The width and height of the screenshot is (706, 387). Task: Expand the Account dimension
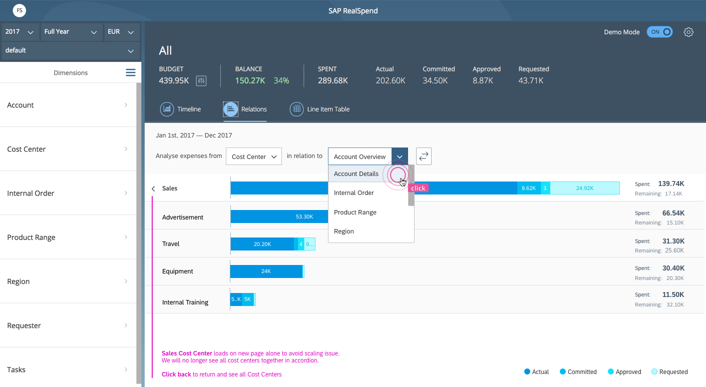click(68, 105)
